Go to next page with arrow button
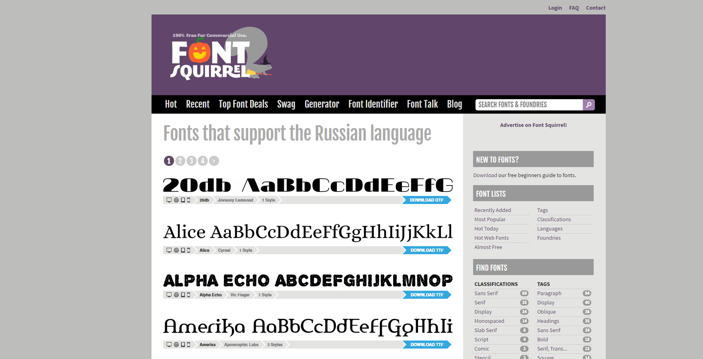 point(214,161)
